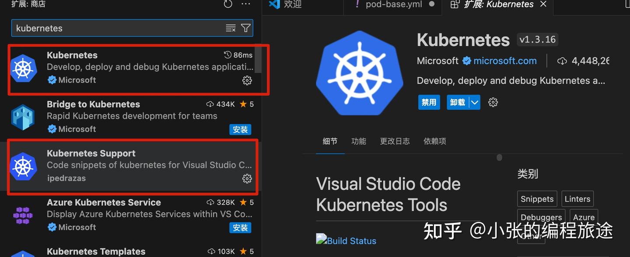
Task: Expand the uninstall dropdown arrow
Action: pyautogui.click(x=475, y=102)
